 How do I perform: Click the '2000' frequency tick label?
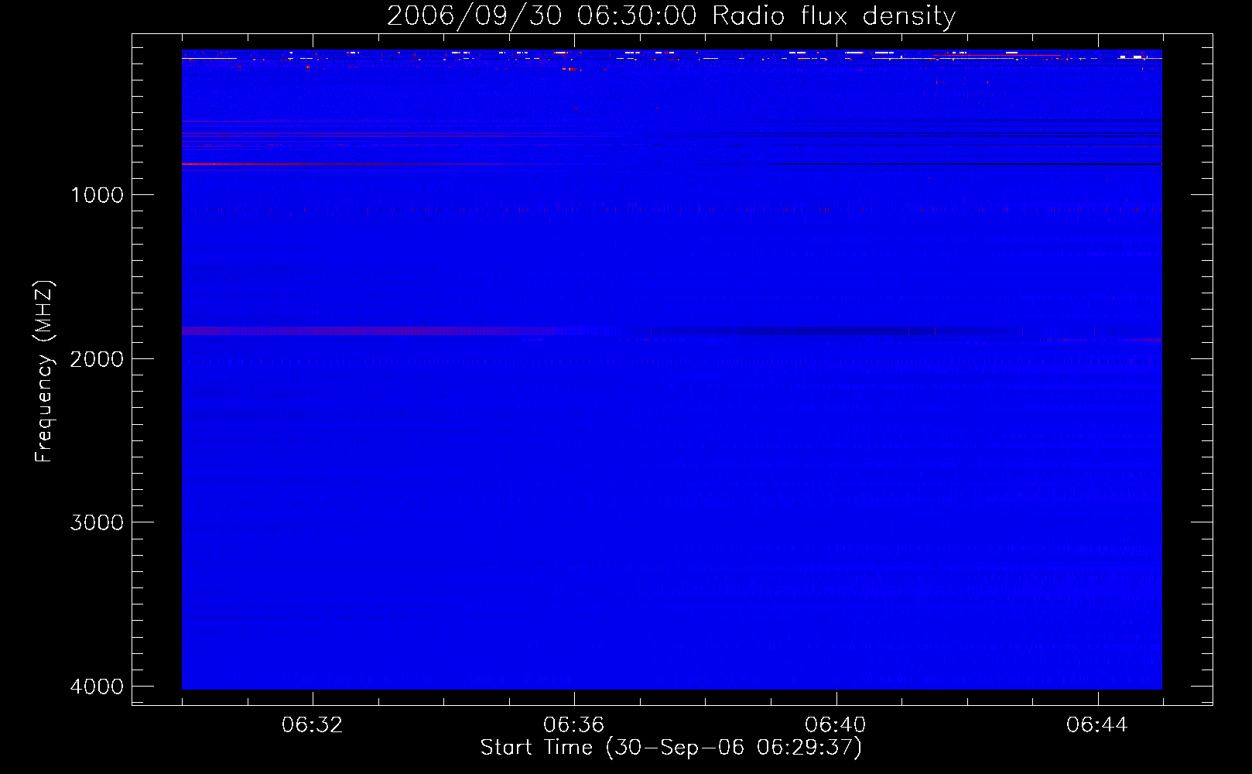(97, 359)
